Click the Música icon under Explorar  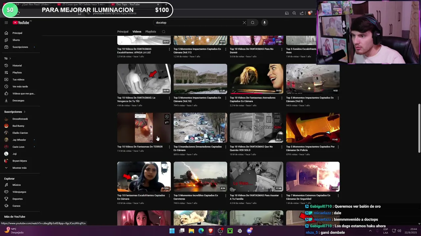click(x=6, y=185)
